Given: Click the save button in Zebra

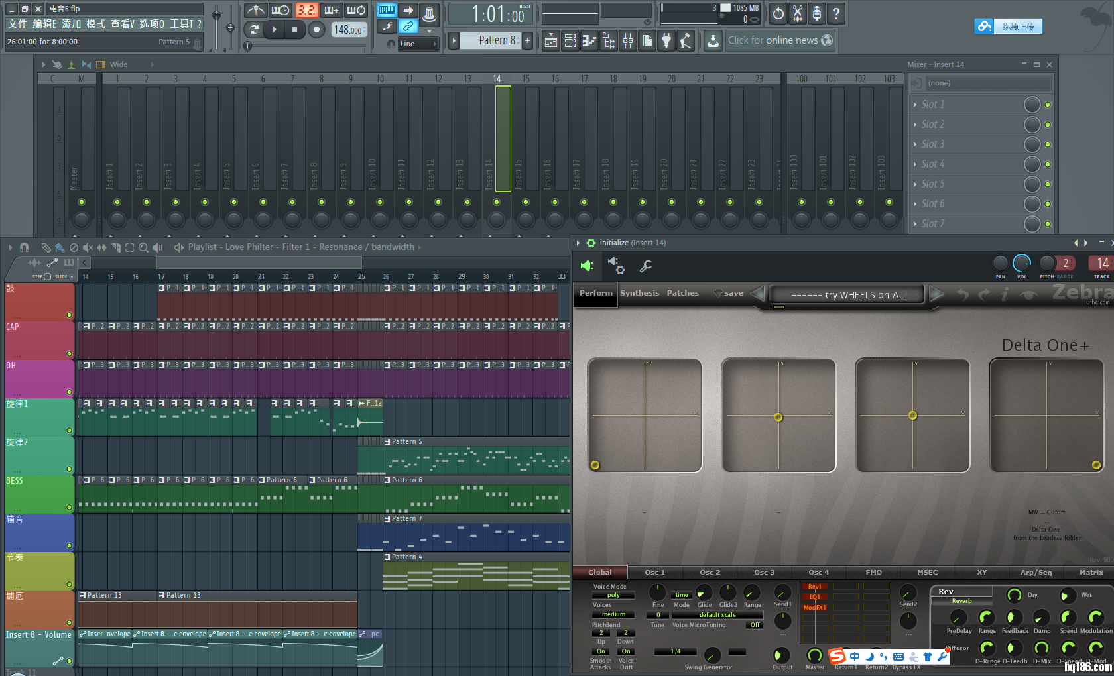Looking at the screenshot, I should click(x=729, y=293).
